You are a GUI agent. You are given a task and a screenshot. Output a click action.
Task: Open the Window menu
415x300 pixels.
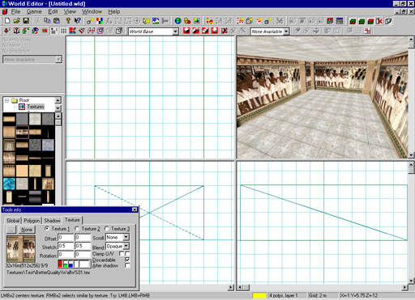point(92,11)
